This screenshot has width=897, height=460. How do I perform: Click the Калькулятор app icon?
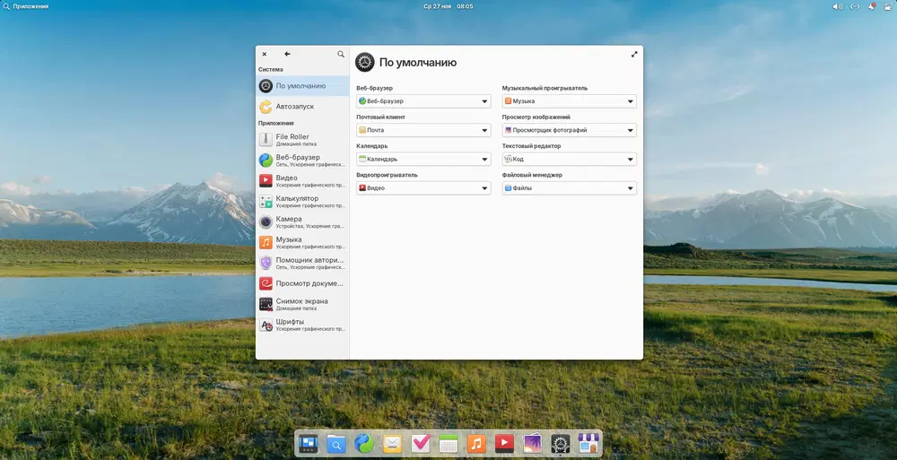coord(266,202)
